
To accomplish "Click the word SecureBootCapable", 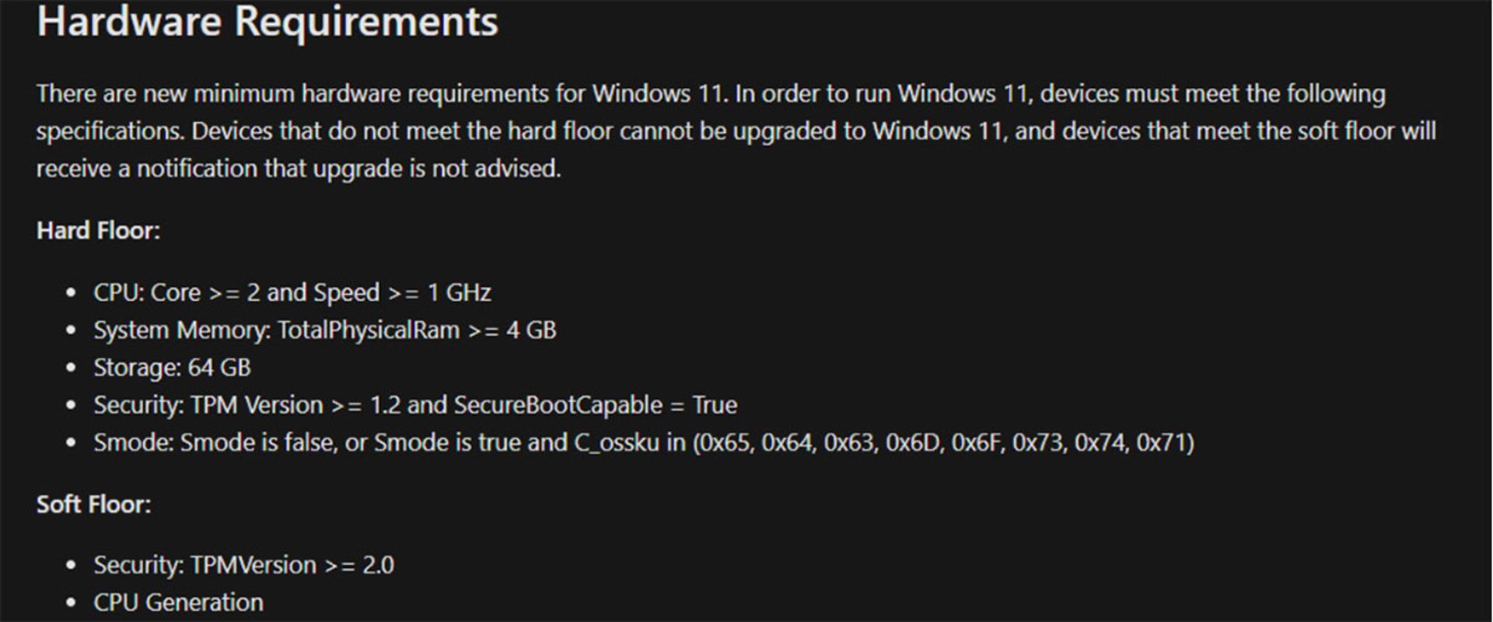I will (x=558, y=405).
